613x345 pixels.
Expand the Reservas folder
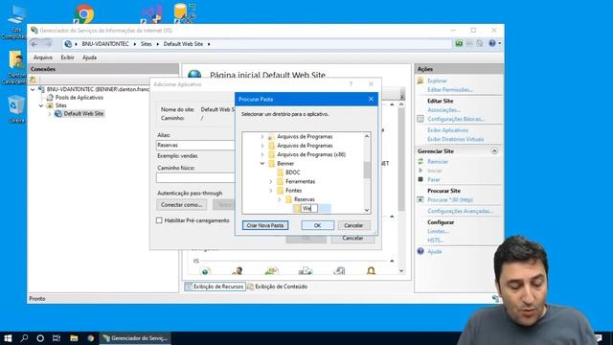[279, 199]
